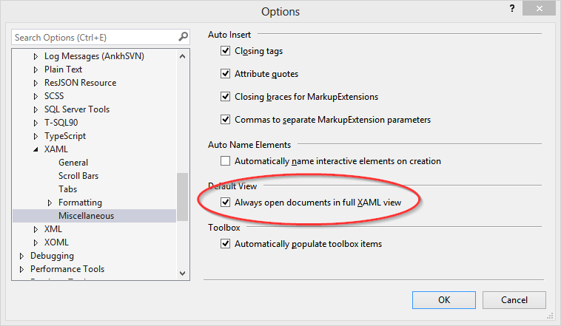Select the Plain Text item
This screenshot has height=326, width=561.
(64, 69)
